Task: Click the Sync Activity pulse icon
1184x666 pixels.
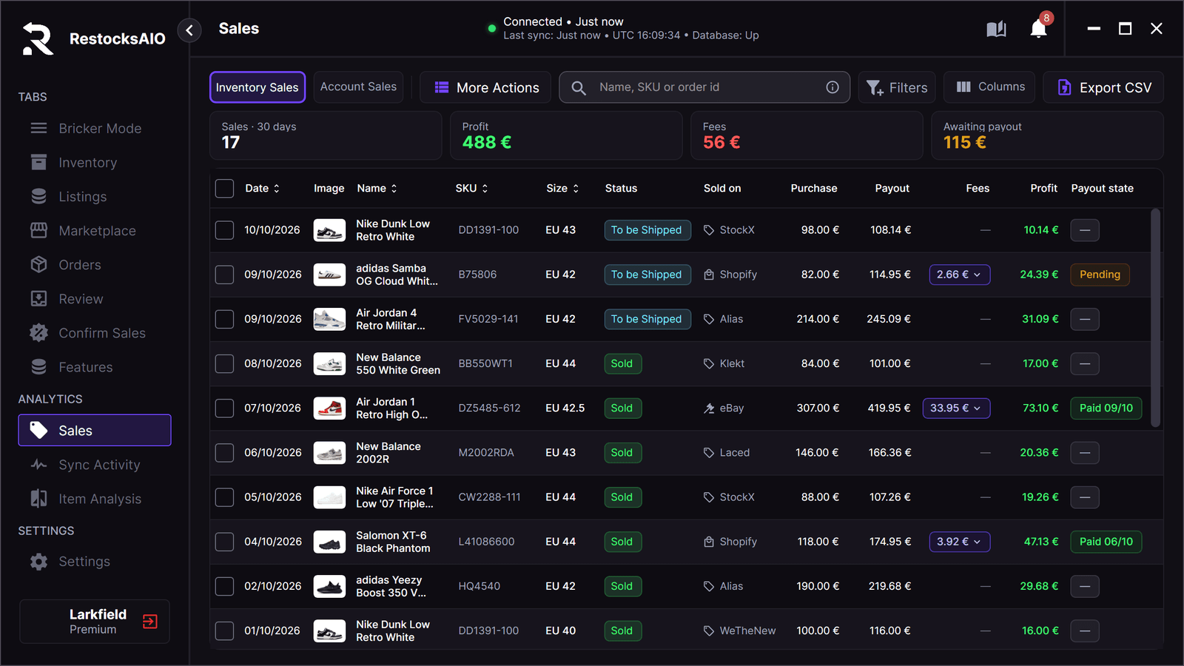Action: point(38,465)
